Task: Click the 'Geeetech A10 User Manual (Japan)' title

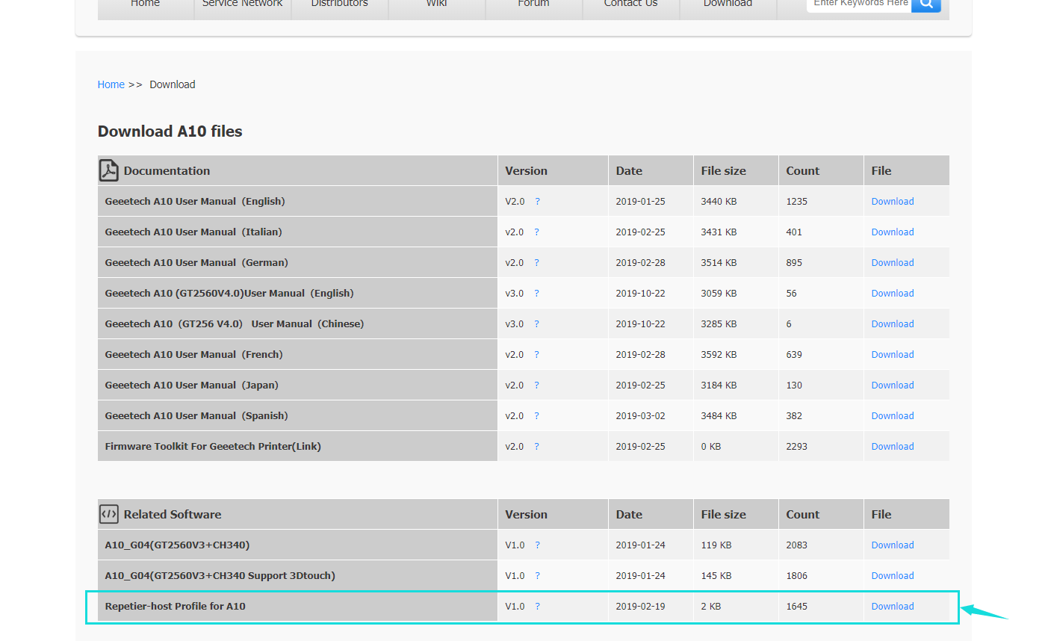Action: pos(192,385)
